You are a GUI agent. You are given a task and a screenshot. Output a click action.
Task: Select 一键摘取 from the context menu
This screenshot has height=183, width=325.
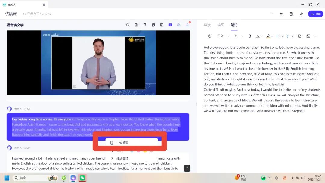pos(122,143)
